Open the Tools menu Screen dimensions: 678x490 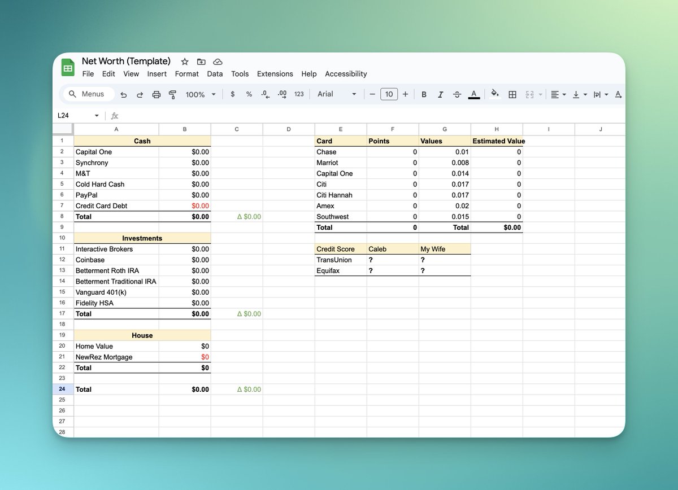click(240, 74)
